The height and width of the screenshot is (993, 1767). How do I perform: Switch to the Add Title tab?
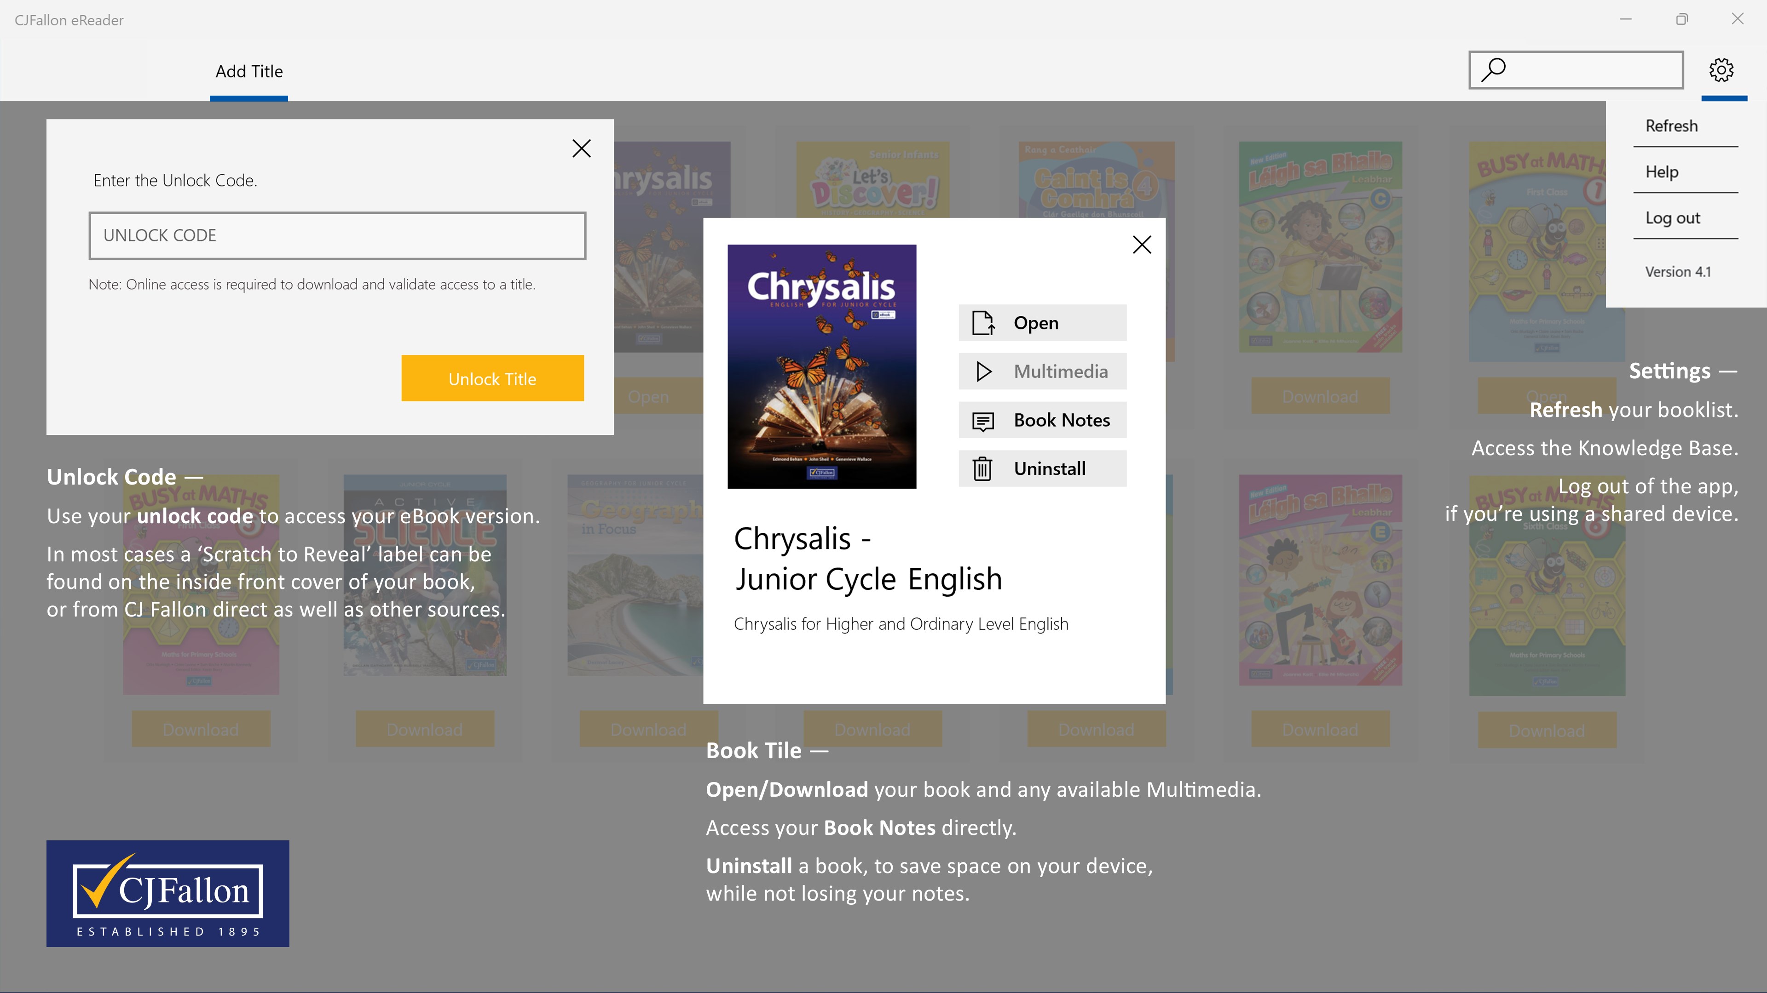249,72
